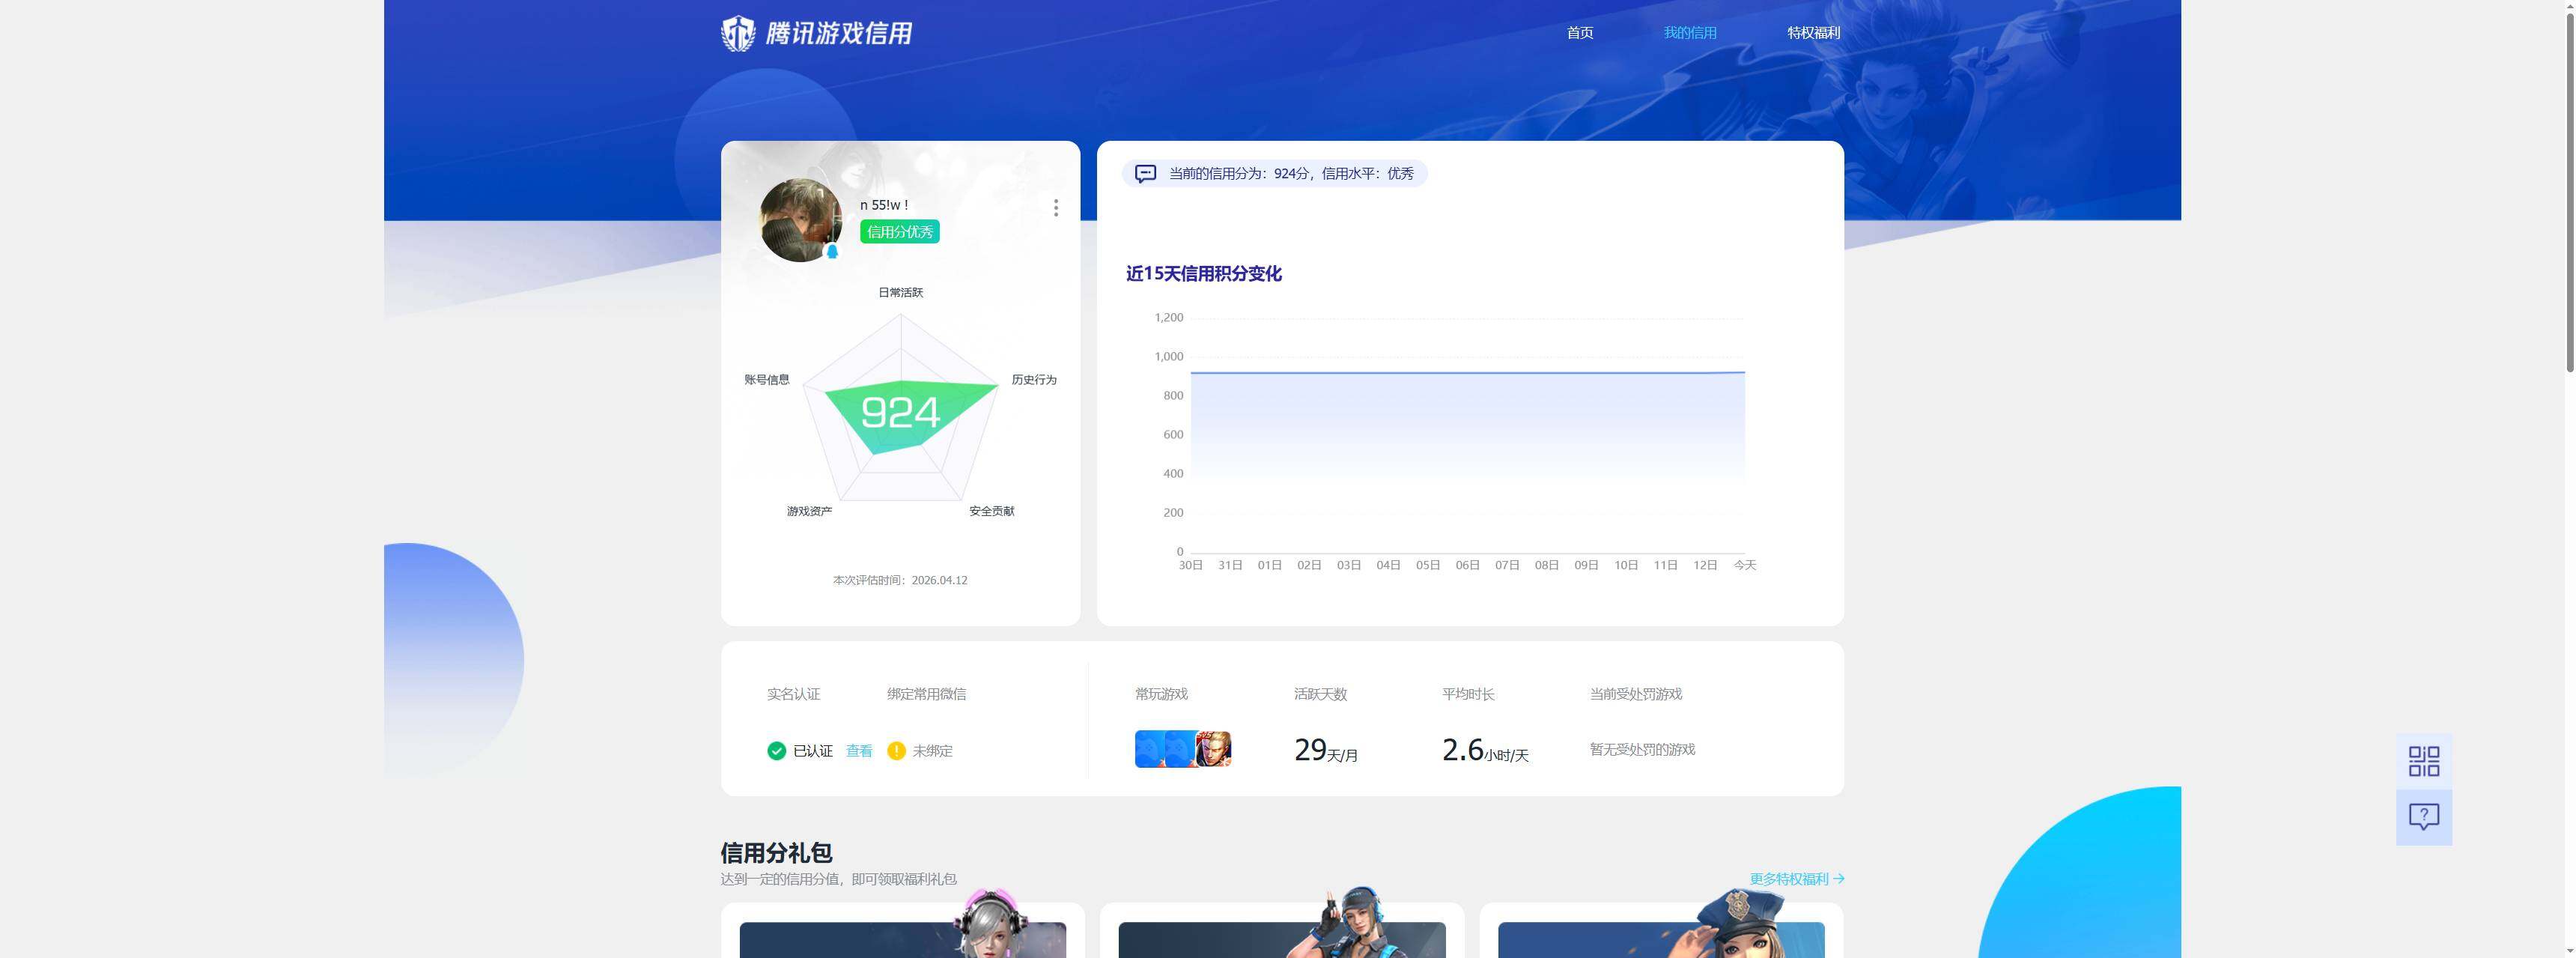Click the 当前受处罚游戏 label

click(1636, 694)
